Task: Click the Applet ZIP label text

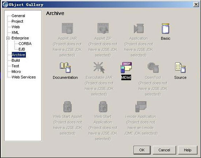Action: pyautogui.click(x=103, y=38)
